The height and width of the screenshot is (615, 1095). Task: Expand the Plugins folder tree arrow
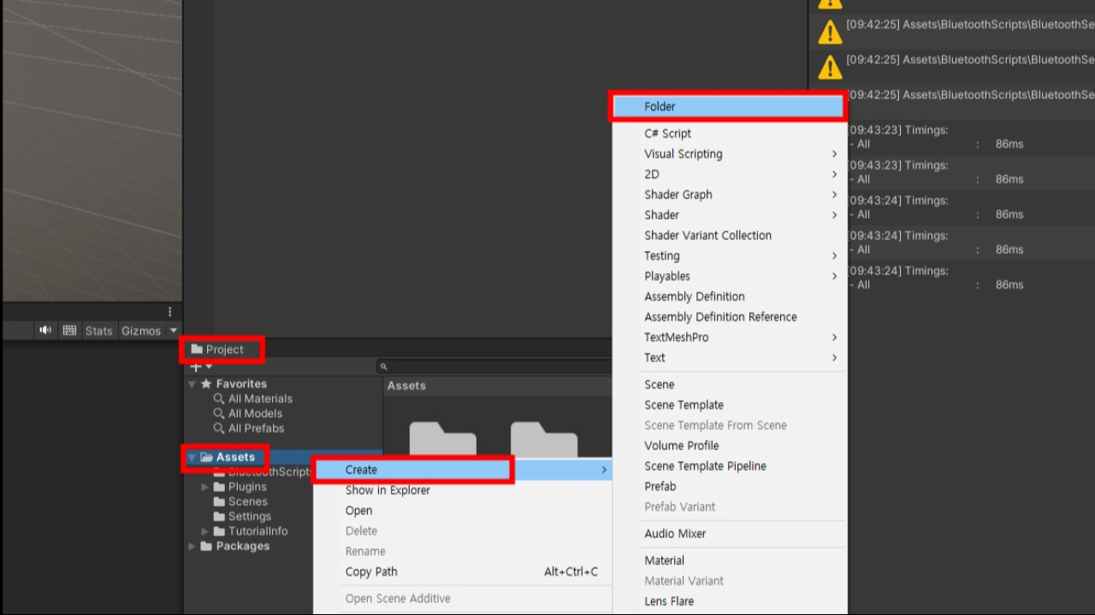point(205,487)
